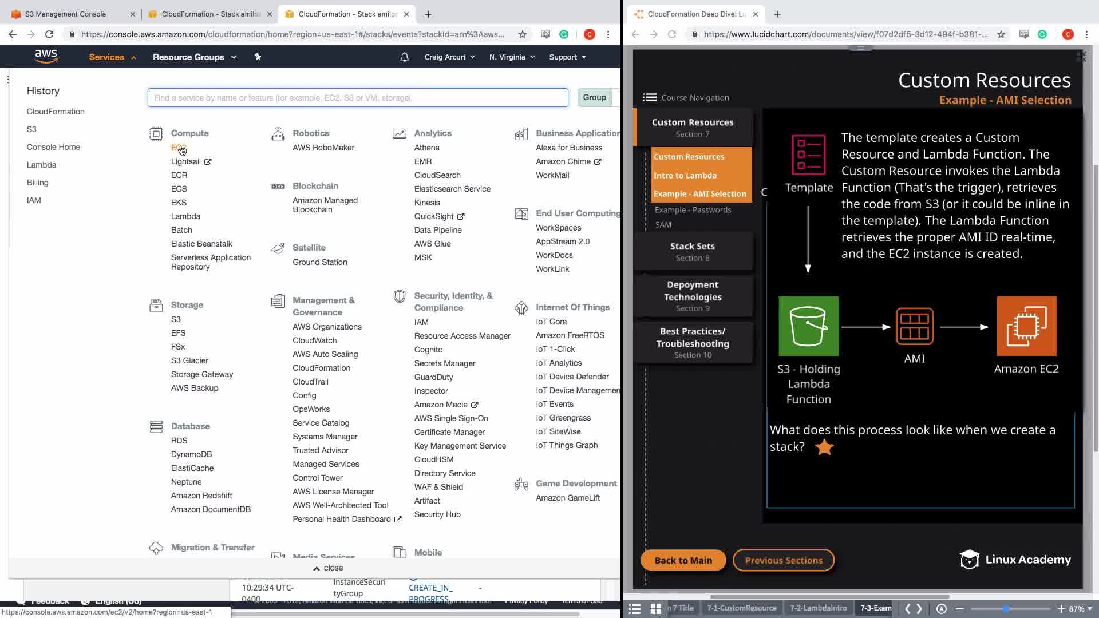Click the AWS logo home icon
This screenshot has height=618, width=1099.
(x=46, y=56)
